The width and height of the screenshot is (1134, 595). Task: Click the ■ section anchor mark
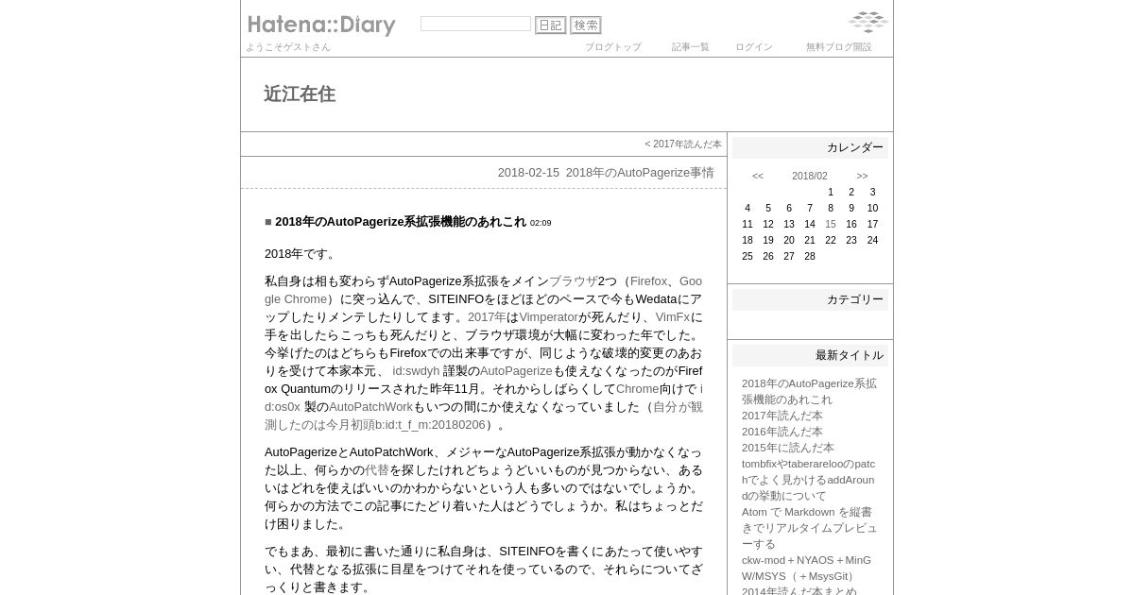coord(268,222)
